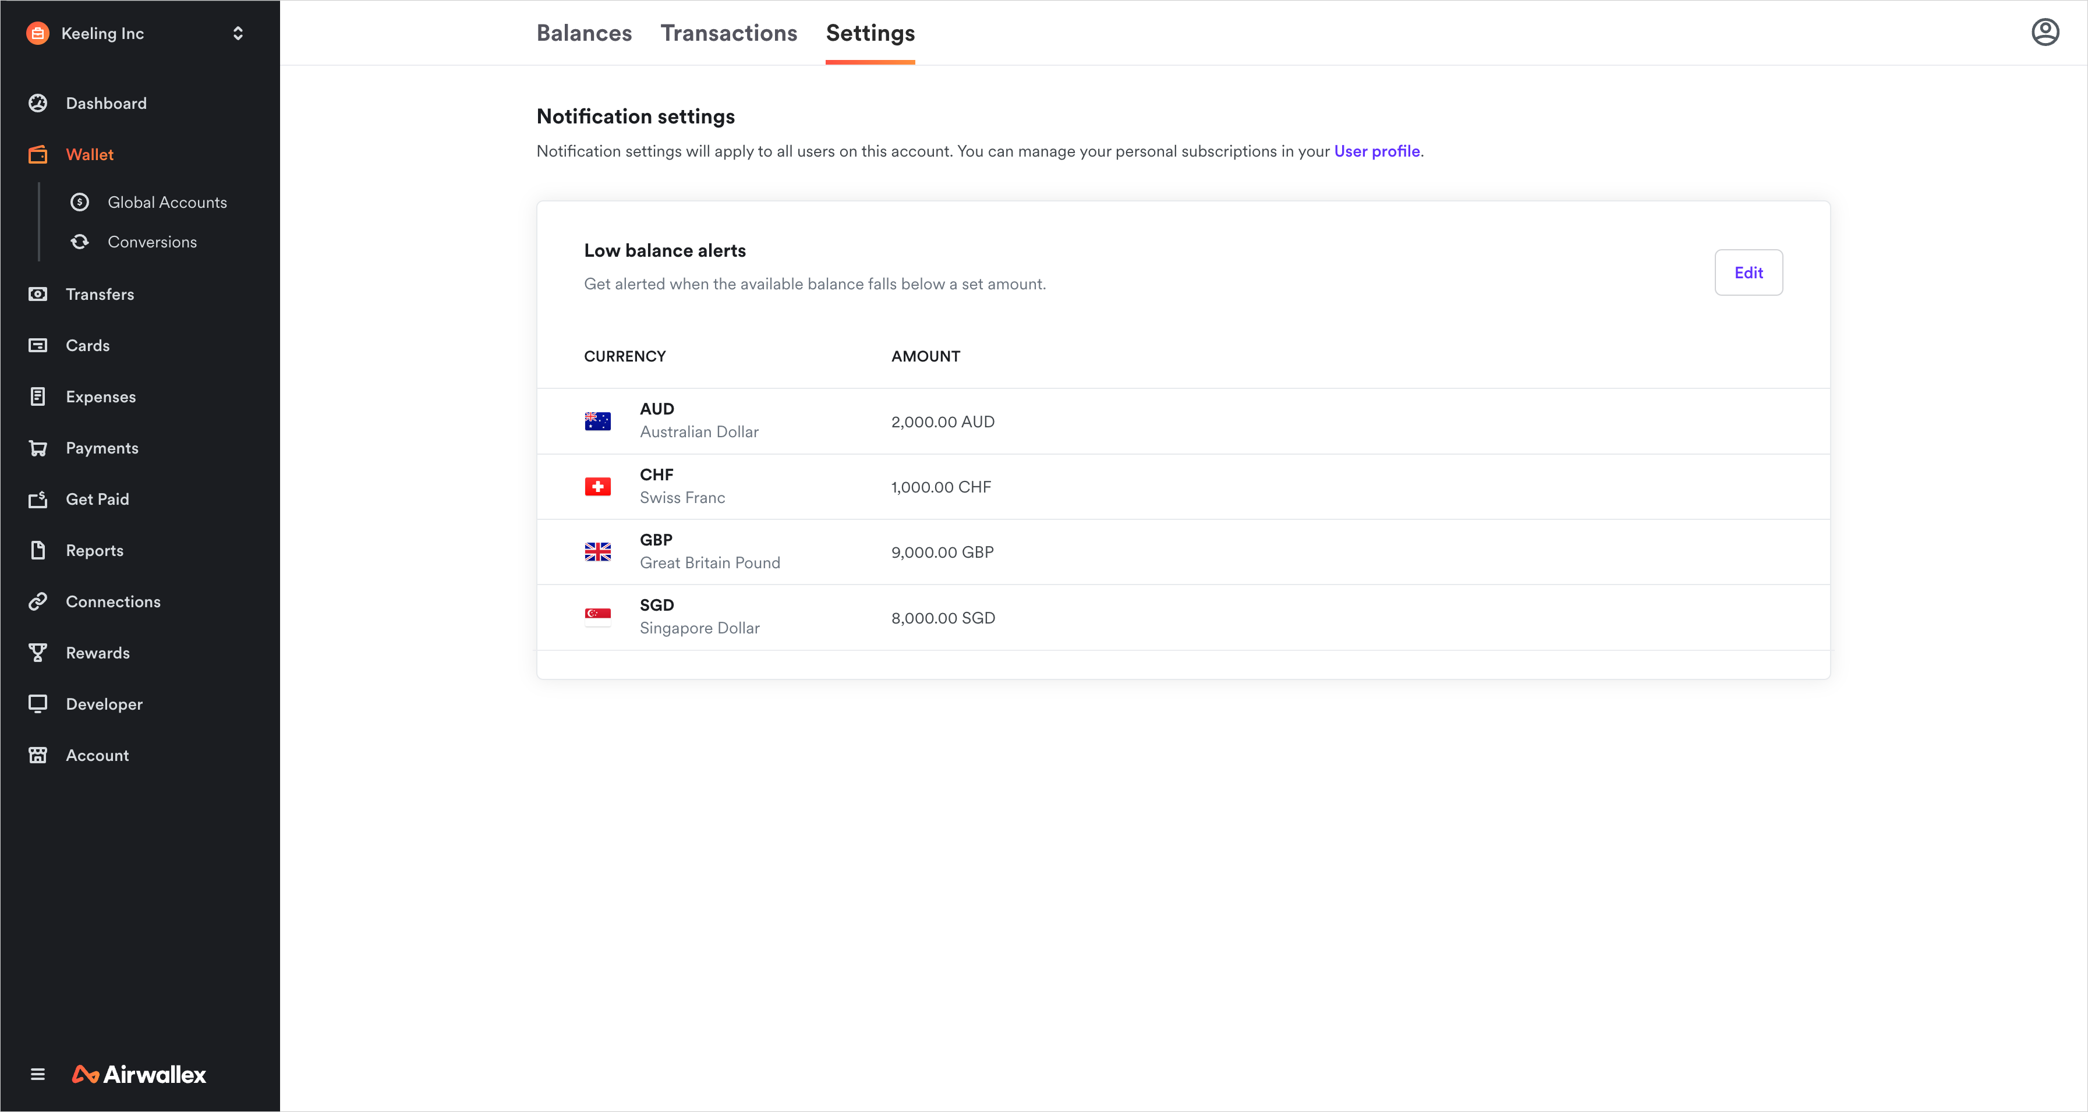
Task: Switch to the Balances tab
Action: (x=583, y=33)
